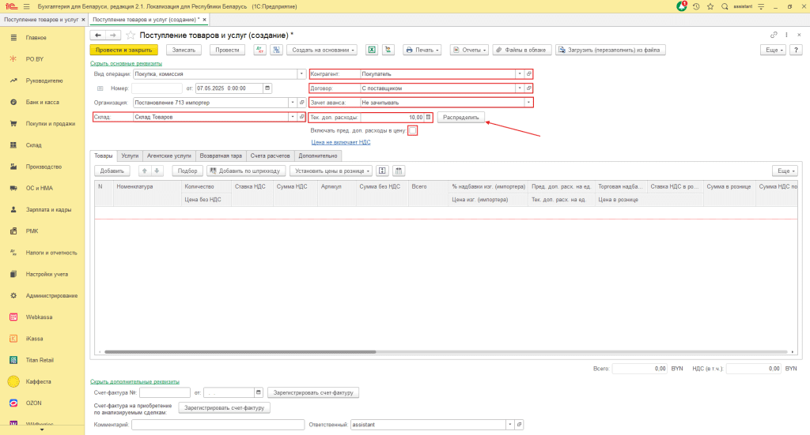Screen dimensions: 810x435
Task: Expand the Договор dropdown arrow
Action: point(520,88)
